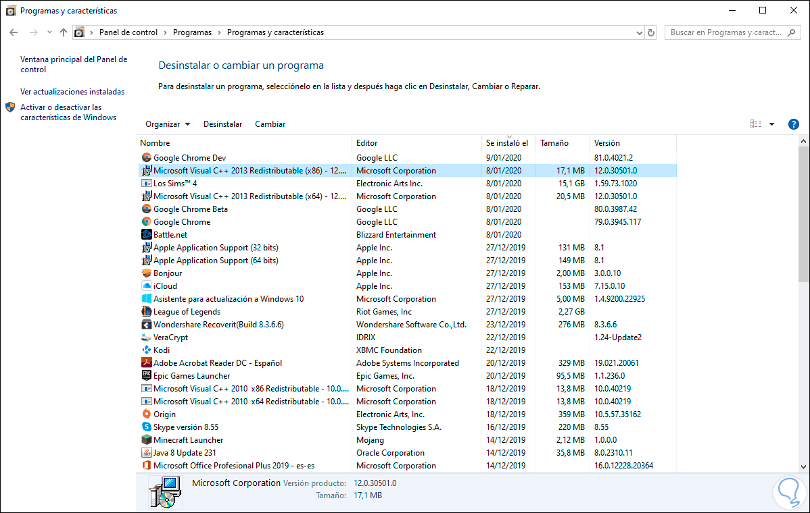This screenshot has width=810, height=513.
Task: Go up one level with up arrow
Action: (x=64, y=32)
